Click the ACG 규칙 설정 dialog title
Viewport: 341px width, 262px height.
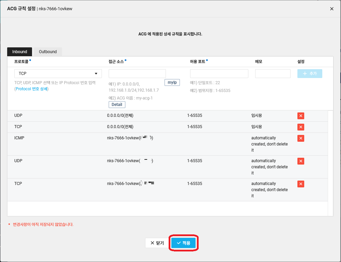pyautogui.click(x=21, y=9)
